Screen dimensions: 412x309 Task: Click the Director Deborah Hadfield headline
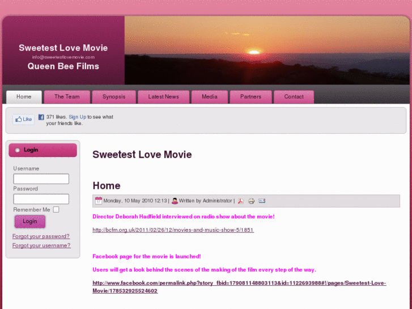point(184,217)
